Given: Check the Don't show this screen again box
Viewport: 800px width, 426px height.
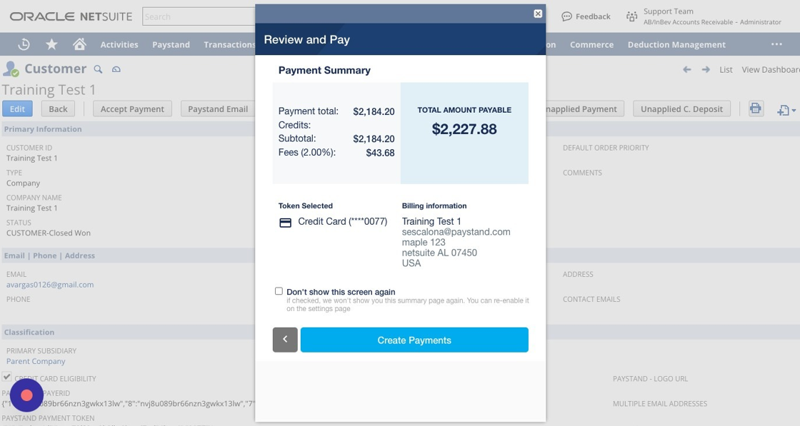Looking at the screenshot, I should click(x=279, y=291).
